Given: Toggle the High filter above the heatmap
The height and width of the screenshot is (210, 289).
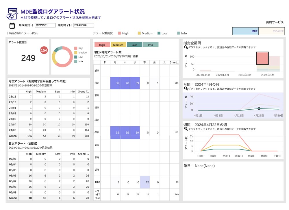Looking at the screenshot, I should pos(102,45).
